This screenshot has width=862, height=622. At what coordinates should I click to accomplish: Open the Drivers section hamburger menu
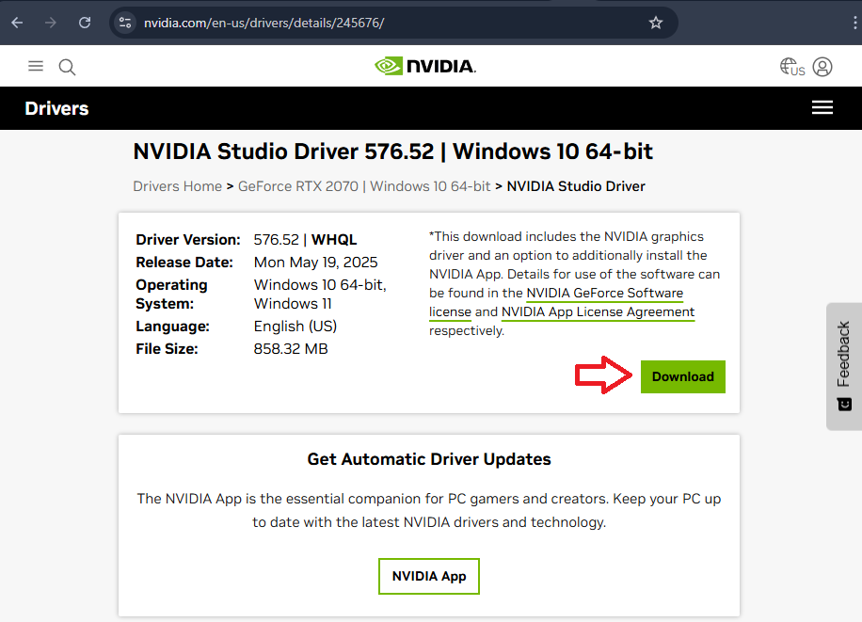click(x=822, y=107)
